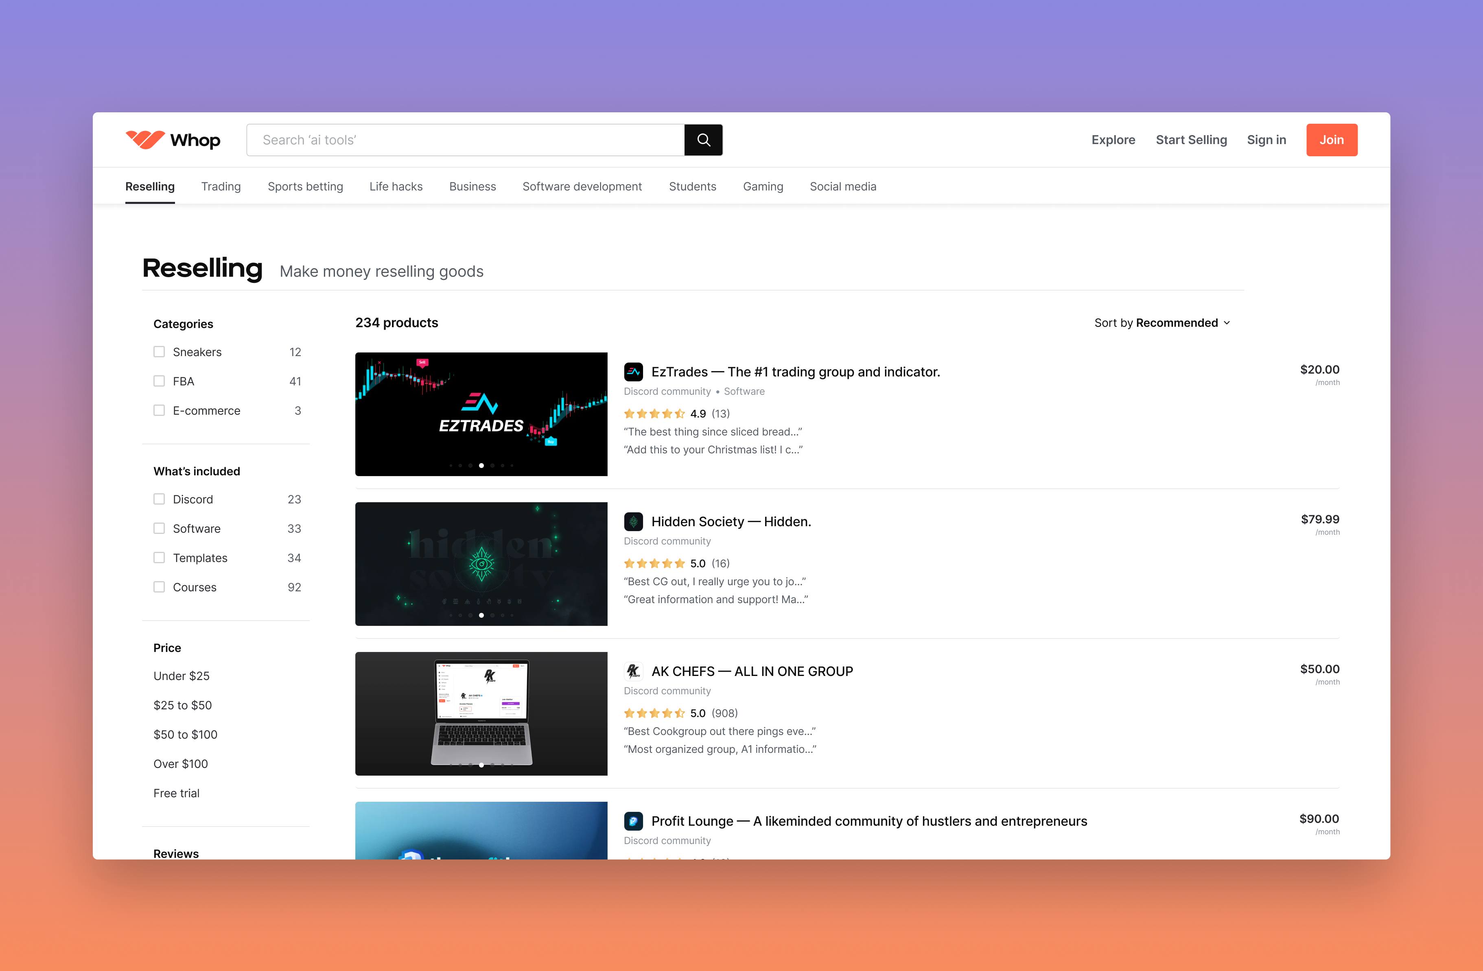The image size is (1483, 971).
Task: Tick the Courses checkbox
Action: 159,587
